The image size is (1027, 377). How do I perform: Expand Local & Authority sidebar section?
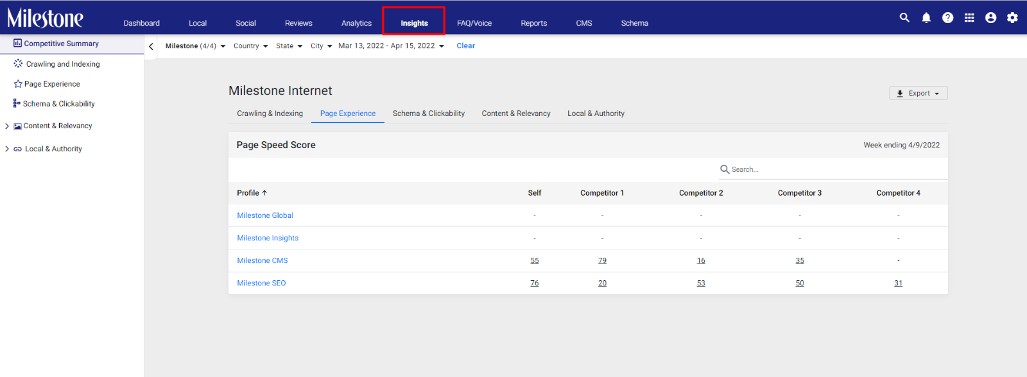click(x=7, y=149)
